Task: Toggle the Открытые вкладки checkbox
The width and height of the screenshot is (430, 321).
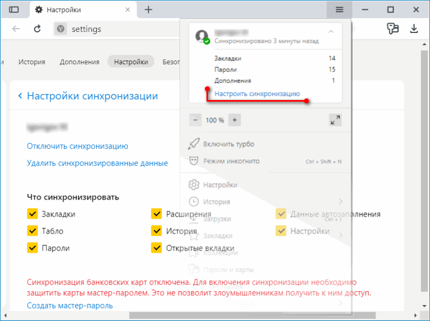Action: click(156, 248)
